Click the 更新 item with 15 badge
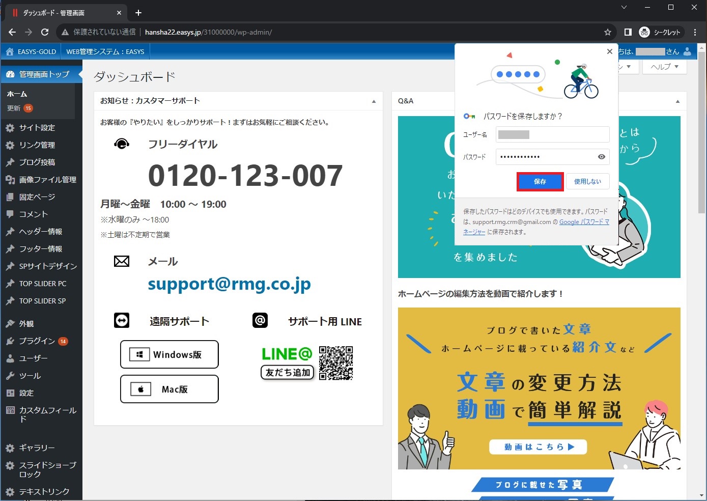The width and height of the screenshot is (707, 501). (14, 108)
